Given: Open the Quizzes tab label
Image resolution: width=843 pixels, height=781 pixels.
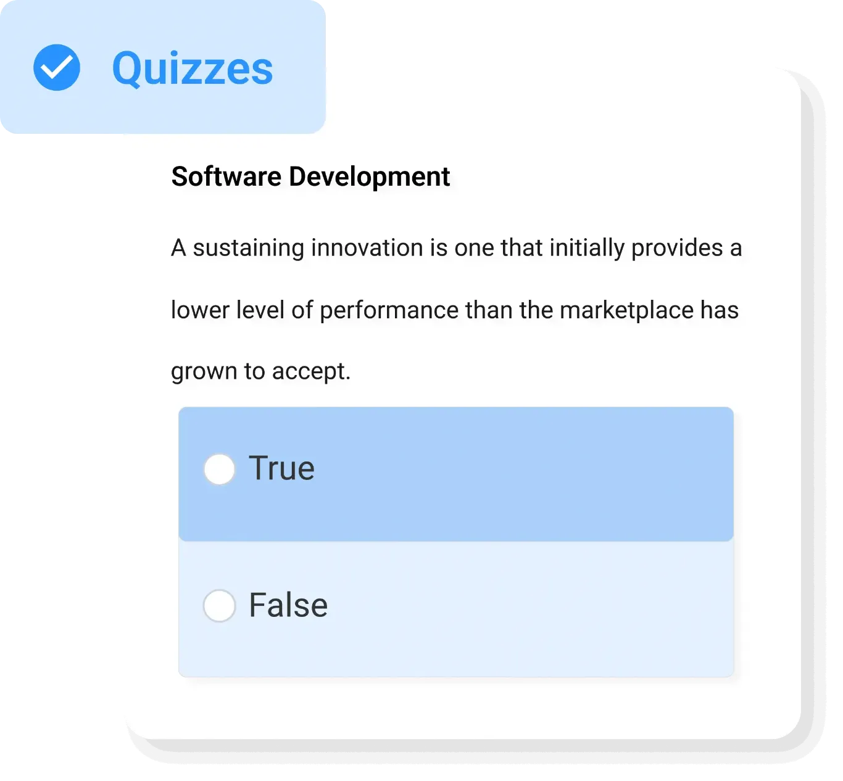Looking at the screenshot, I should click(x=192, y=68).
